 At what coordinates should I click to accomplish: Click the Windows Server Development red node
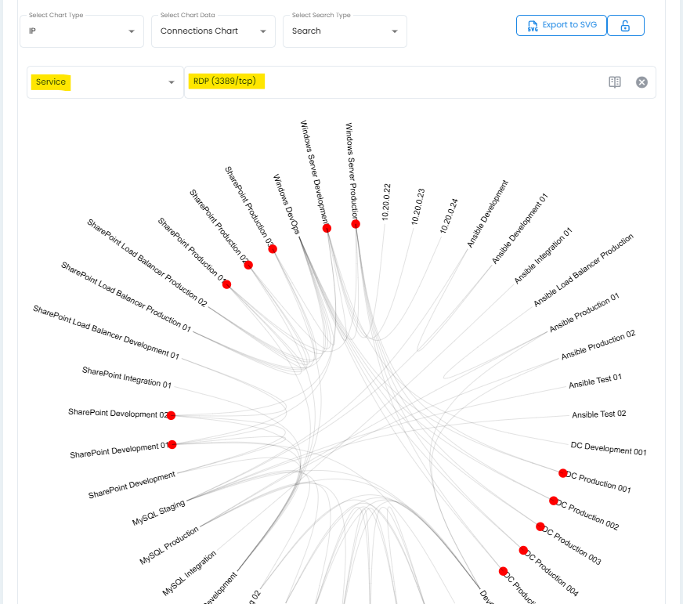point(327,228)
